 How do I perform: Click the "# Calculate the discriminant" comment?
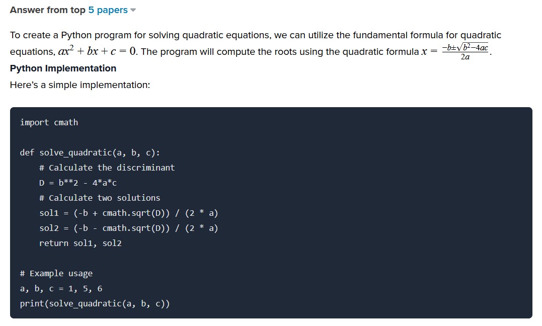(x=107, y=168)
